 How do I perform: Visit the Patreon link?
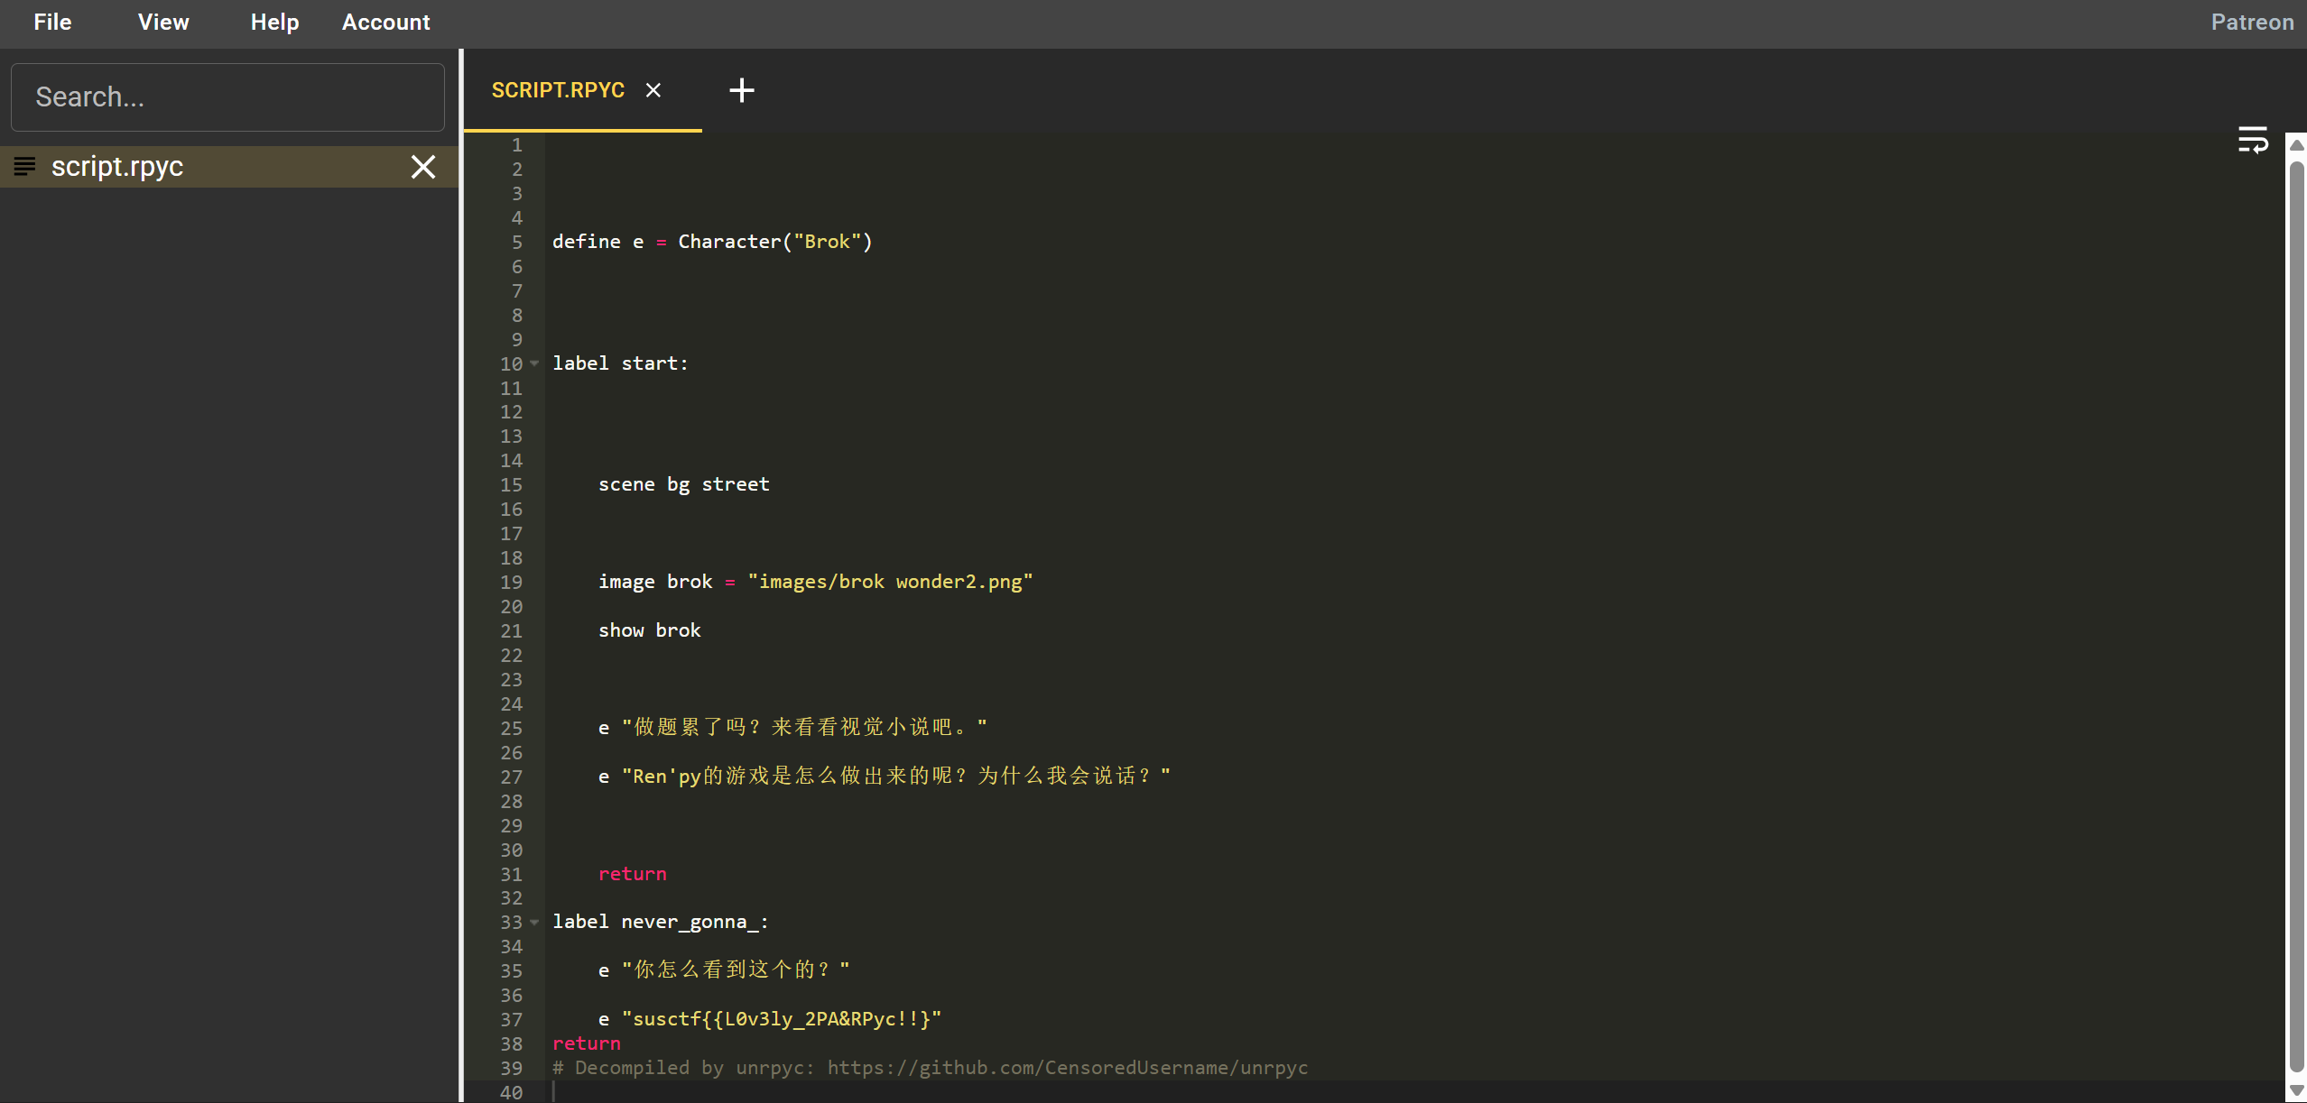pos(2252,23)
